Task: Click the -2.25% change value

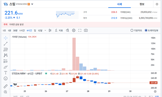Action: pyautogui.click(x=8, y=18)
